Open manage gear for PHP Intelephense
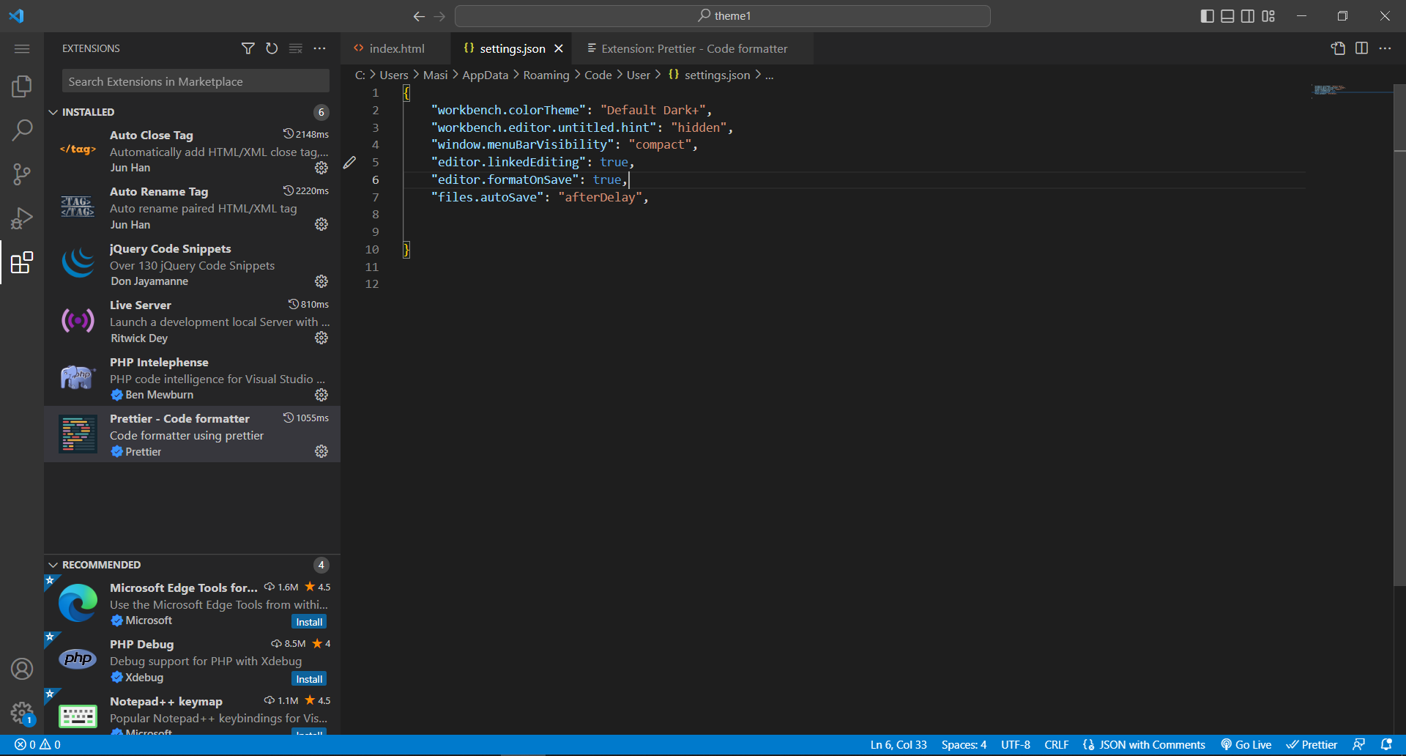Viewport: 1406px width, 756px height. click(321, 395)
